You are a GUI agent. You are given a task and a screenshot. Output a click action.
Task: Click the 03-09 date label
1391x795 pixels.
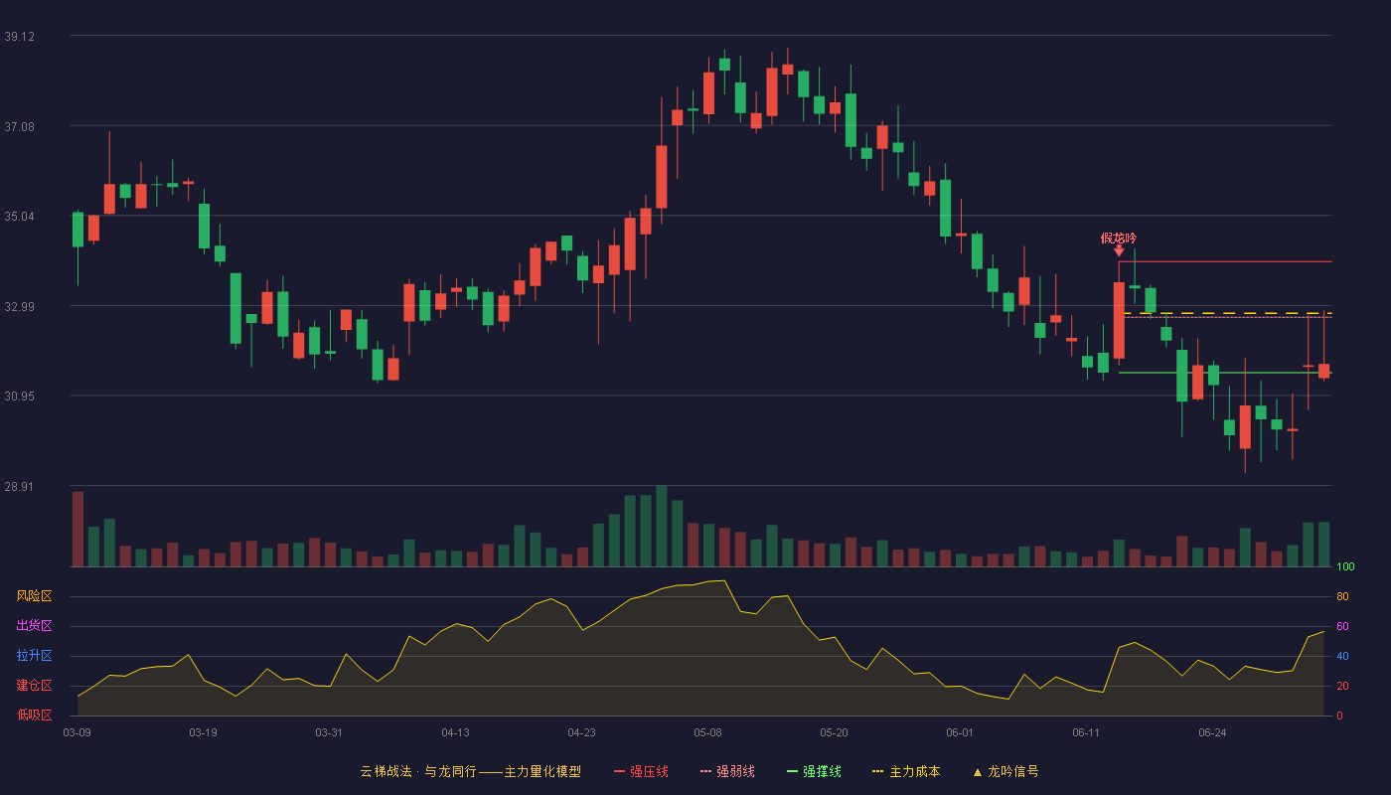coord(77,732)
